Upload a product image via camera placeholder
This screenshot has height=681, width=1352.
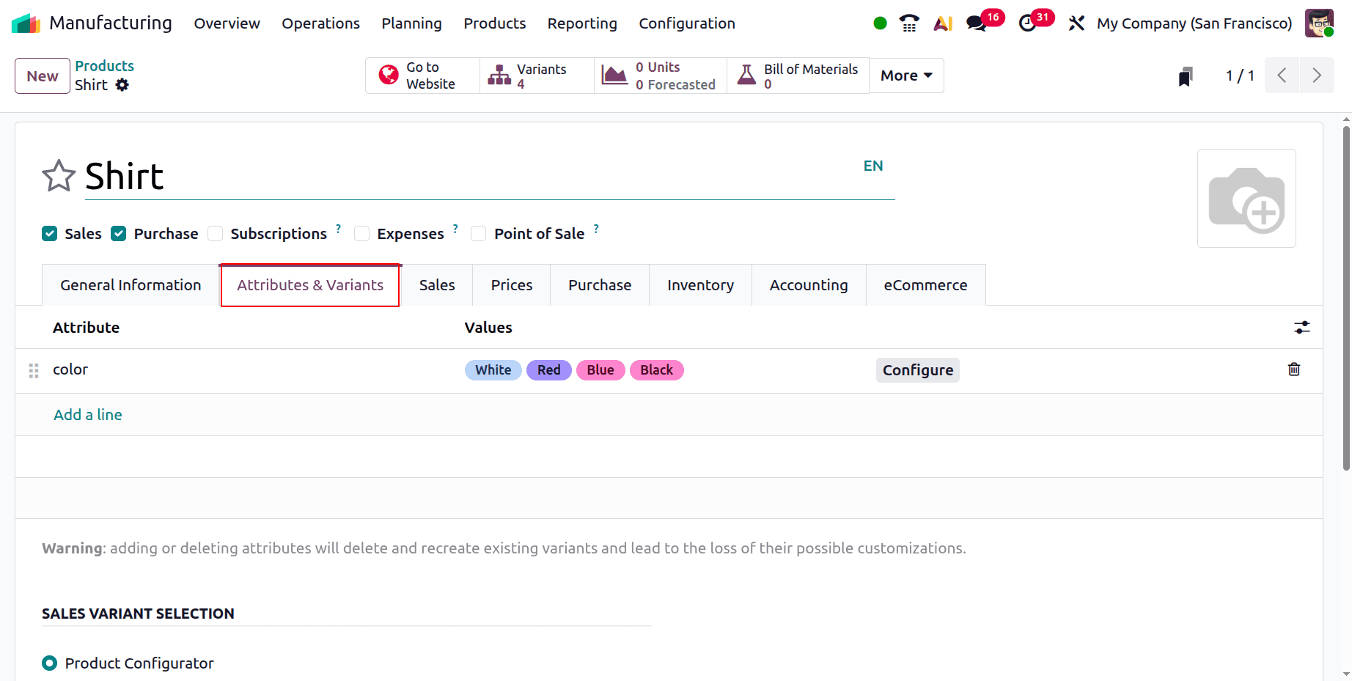(x=1246, y=199)
